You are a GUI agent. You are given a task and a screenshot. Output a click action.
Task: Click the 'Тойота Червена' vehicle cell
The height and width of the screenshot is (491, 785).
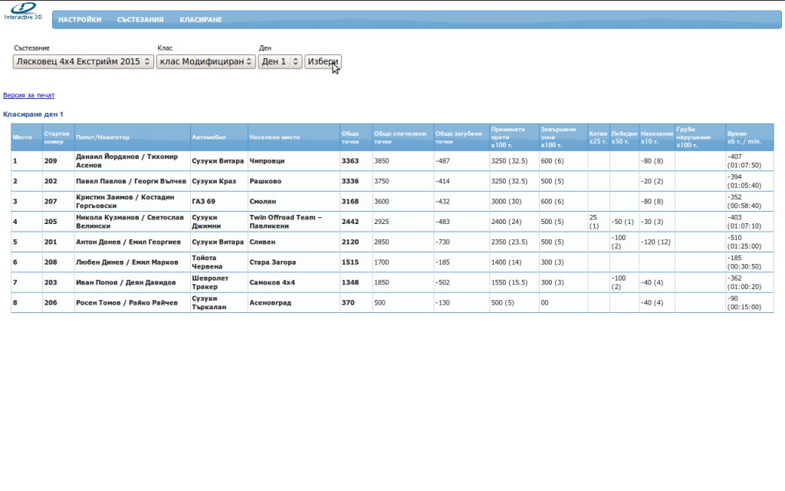tap(218, 262)
